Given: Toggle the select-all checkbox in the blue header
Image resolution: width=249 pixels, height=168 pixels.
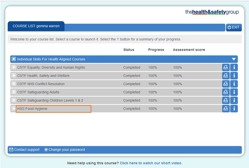Looking at the screenshot, I should (13, 59).
